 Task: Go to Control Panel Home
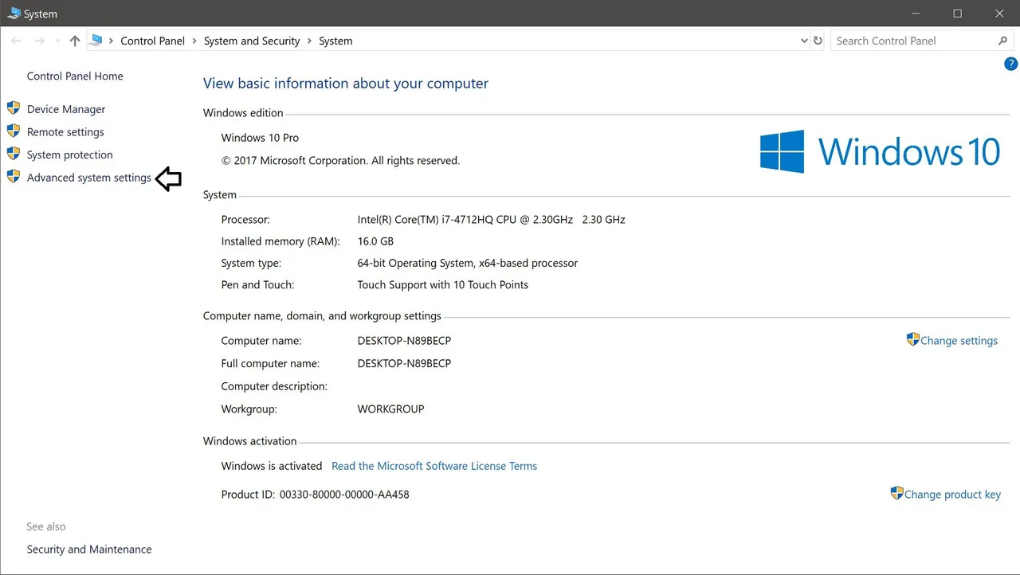75,76
